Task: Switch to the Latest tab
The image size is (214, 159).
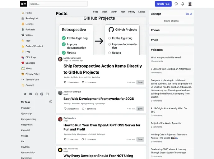Action: click(x=142, y=12)
